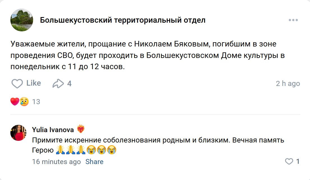The height and width of the screenshot is (180, 310).
Task: Open the three-dots post options menu
Action: tap(293, 20)
